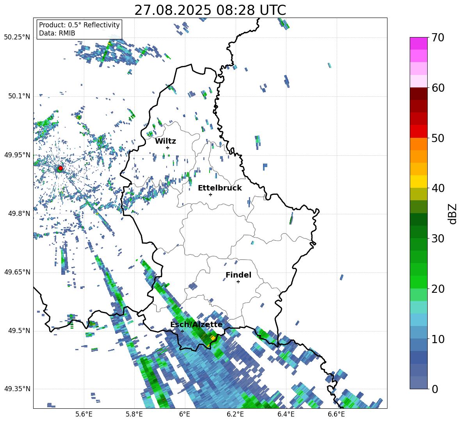Click the 20 tick on colorbar
The height and width of the screenshot is (422, 462).
(x=438, y=288)
